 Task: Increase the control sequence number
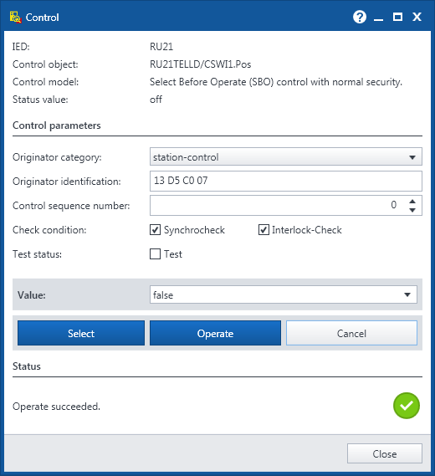pos(412,202)
